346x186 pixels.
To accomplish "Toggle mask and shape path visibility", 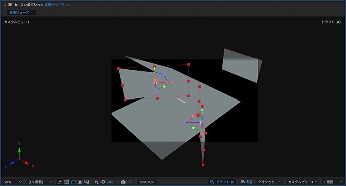I will tap(73, 182).
